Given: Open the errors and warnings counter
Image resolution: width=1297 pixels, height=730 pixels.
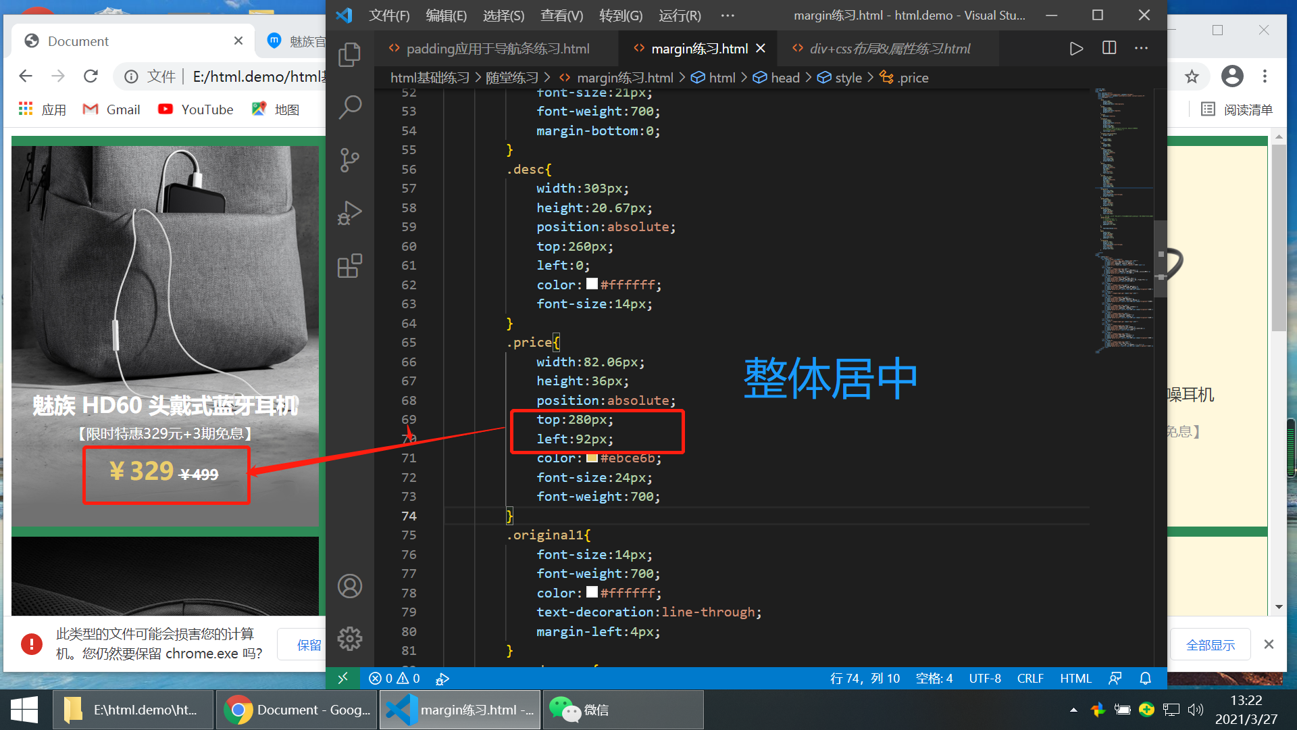Looking at the screenshot, I should coord(395,678).
